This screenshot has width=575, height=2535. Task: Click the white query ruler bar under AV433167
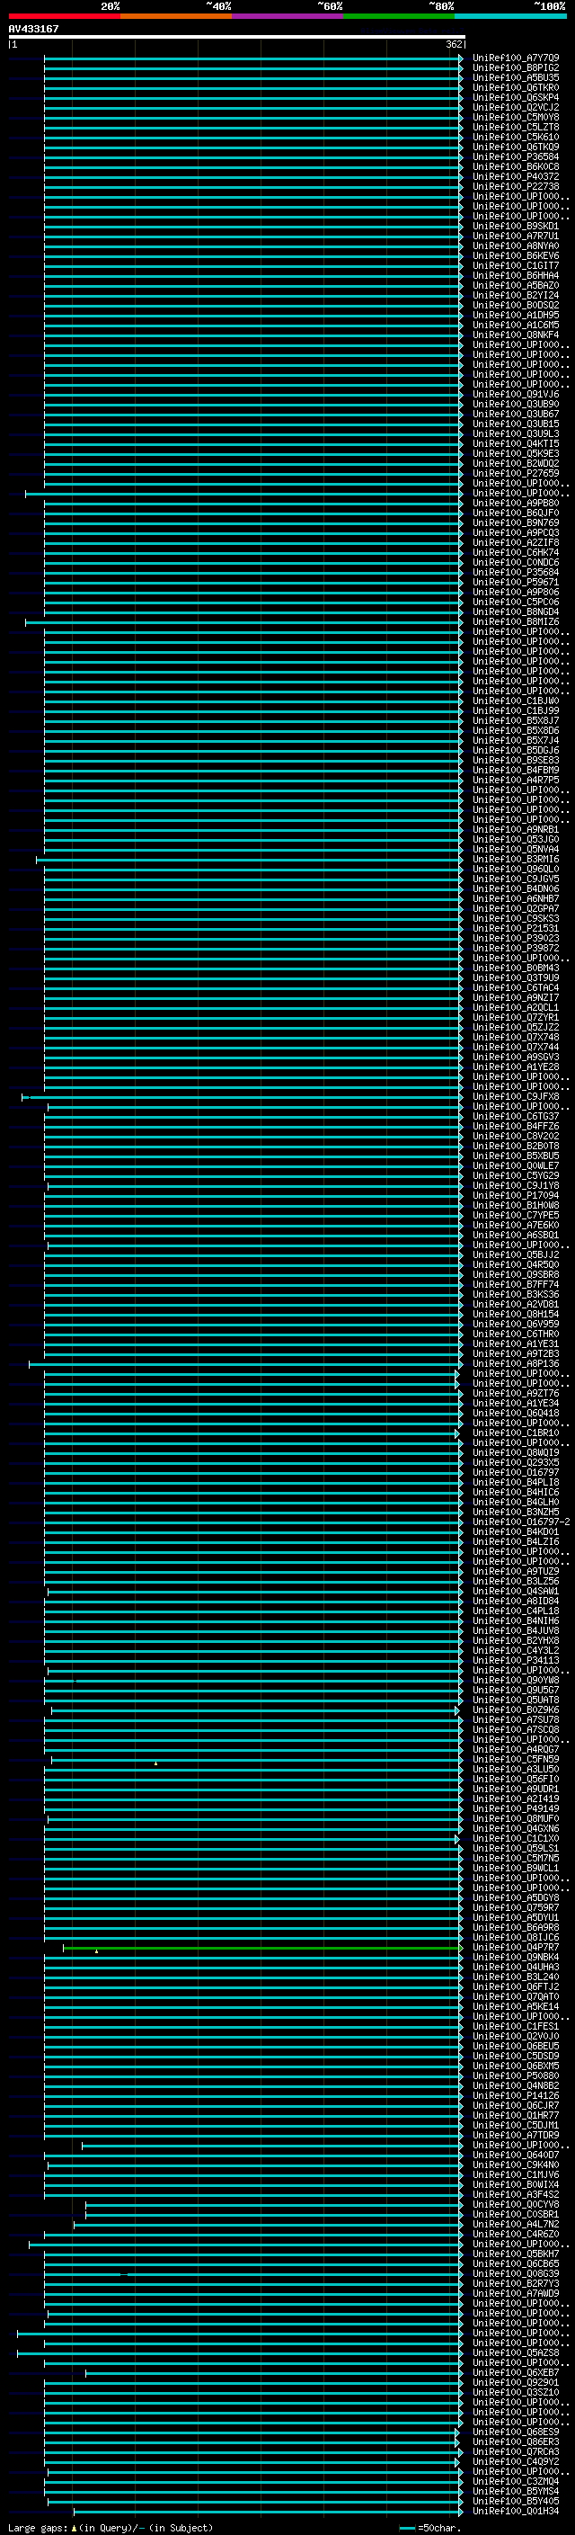pyautogui.click(x=237, y=36)
